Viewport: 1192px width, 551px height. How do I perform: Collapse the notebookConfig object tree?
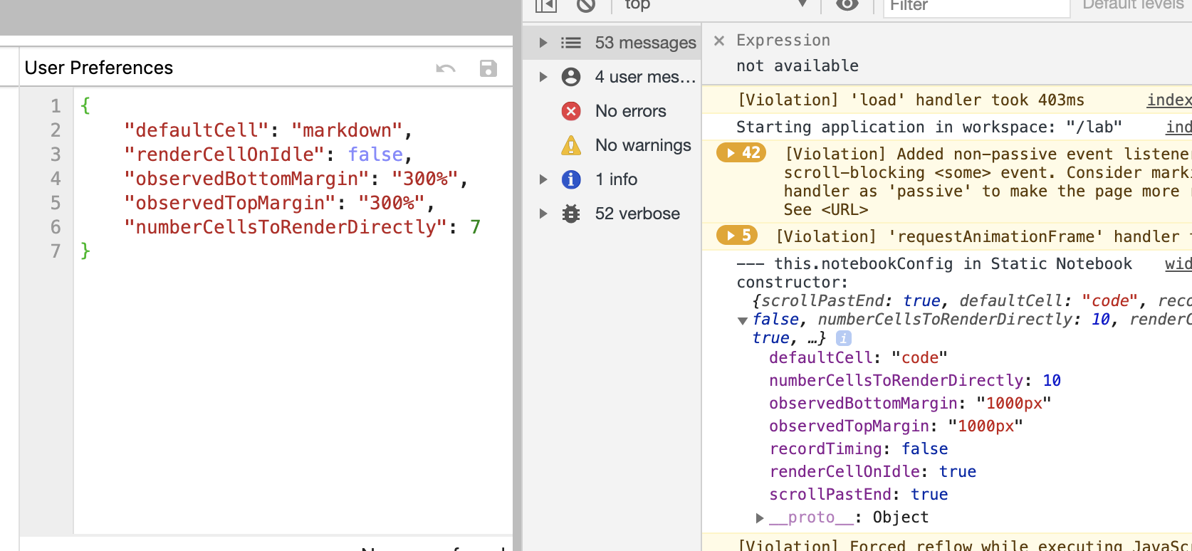click(743, 320)
